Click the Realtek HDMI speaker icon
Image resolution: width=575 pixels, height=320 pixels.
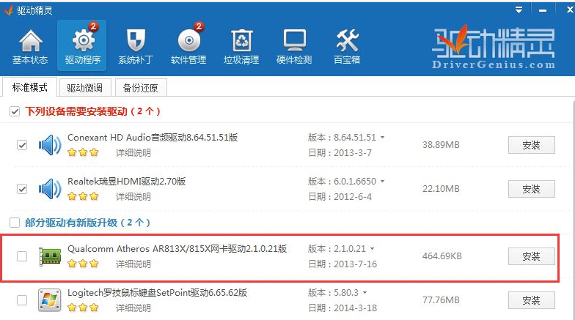[50, 189]
